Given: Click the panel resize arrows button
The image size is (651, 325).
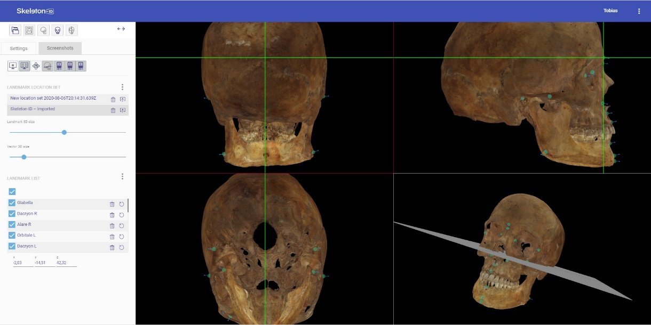Looking at the screenshot, I should coord(121,29).
